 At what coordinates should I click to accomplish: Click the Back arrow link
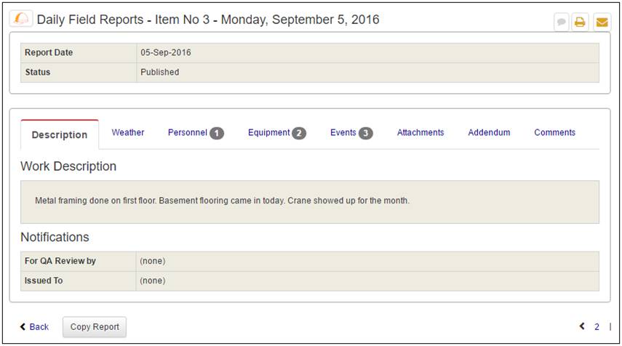click(34, 326)
